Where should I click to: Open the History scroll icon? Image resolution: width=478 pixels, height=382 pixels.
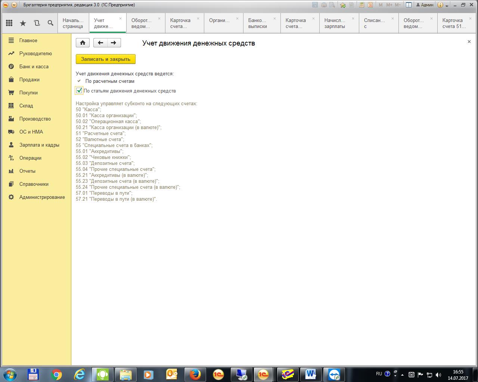pyautogui.click(x=37, y=23)
